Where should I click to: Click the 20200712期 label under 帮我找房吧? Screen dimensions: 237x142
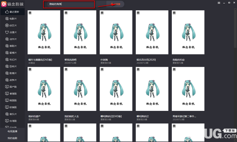tap(70, 63)
